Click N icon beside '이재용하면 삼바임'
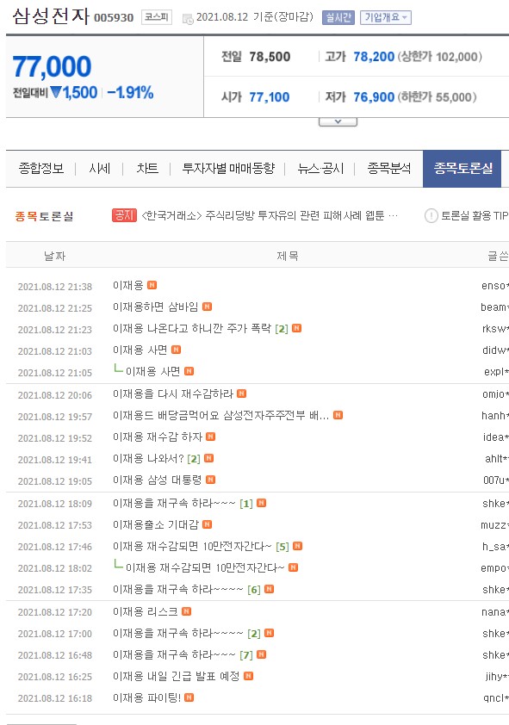The height and width of the screenshot is (725, 509). (x=207, y=306)
